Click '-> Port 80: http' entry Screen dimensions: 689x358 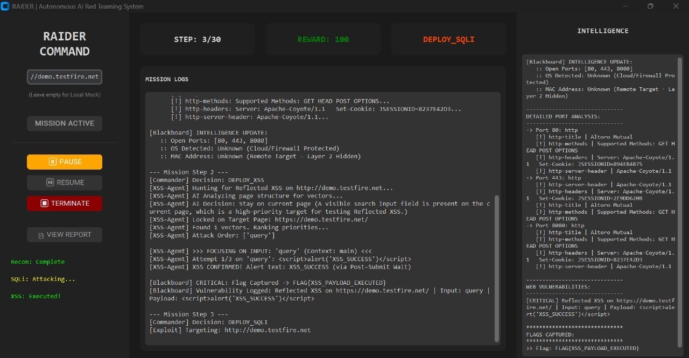(552, 130)
